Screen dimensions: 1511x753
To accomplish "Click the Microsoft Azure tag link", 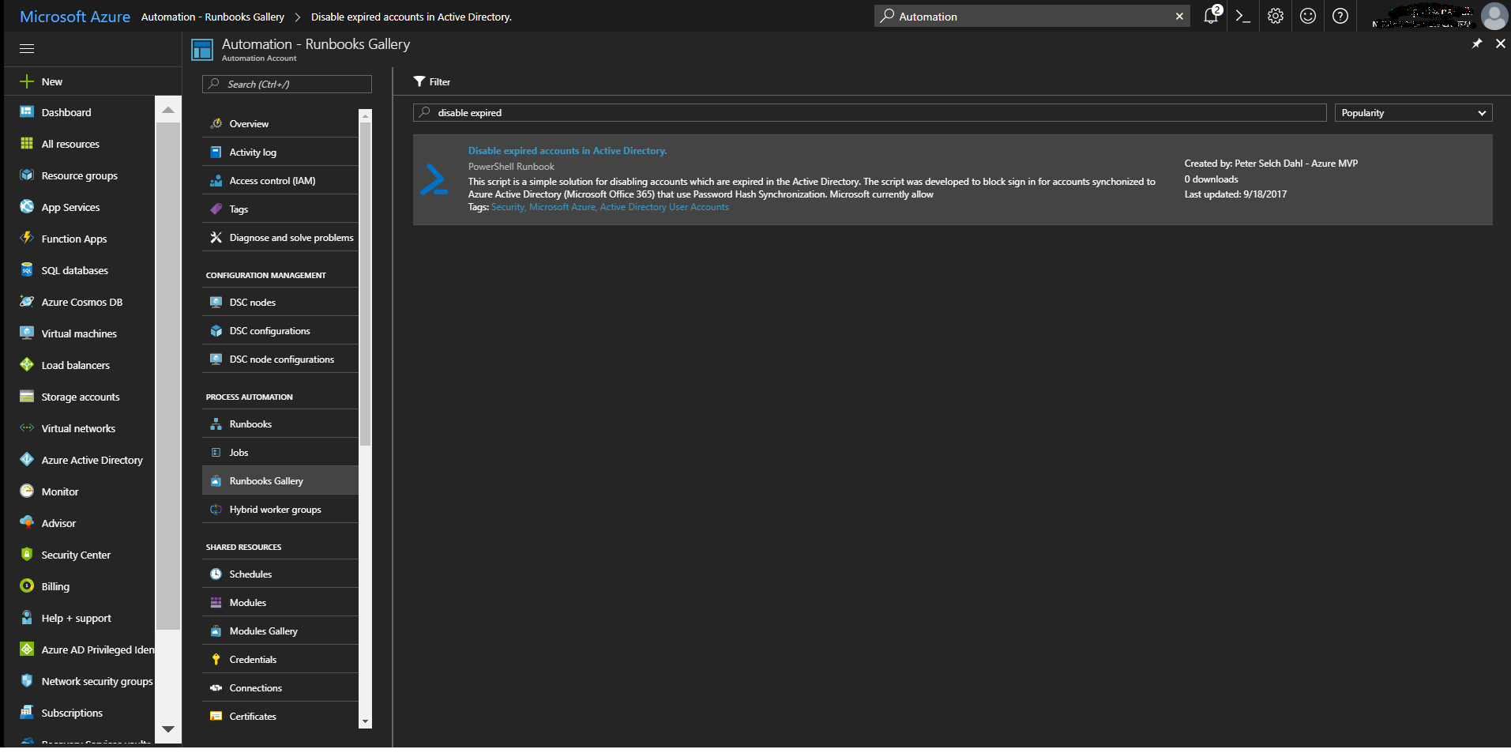I will point(562,207).
